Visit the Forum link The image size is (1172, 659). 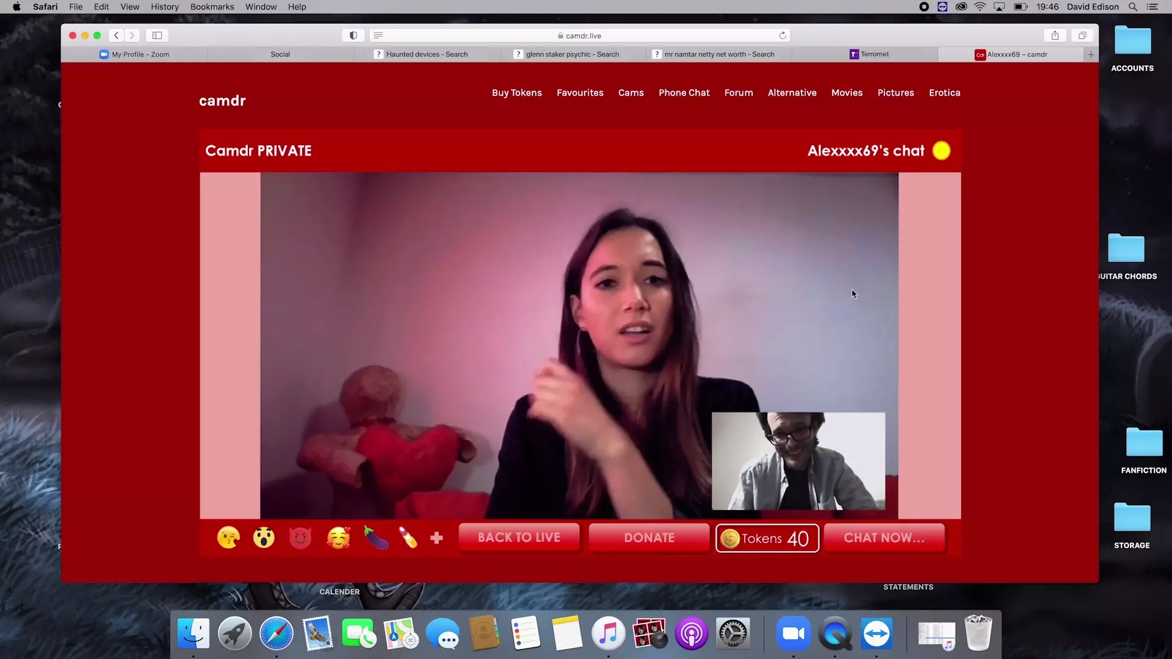[x=739, y=93]
